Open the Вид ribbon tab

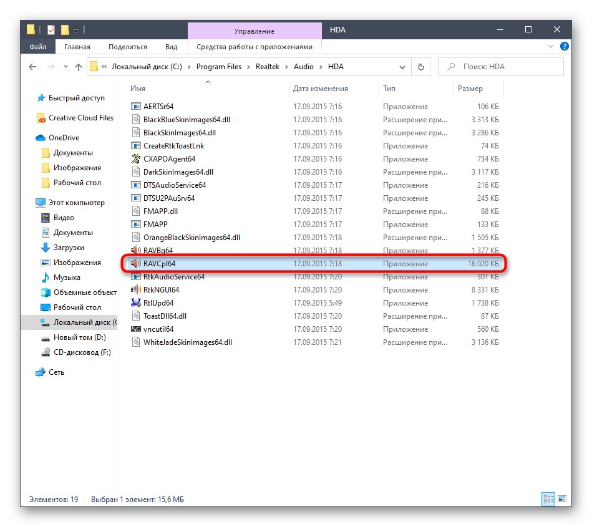171,47
